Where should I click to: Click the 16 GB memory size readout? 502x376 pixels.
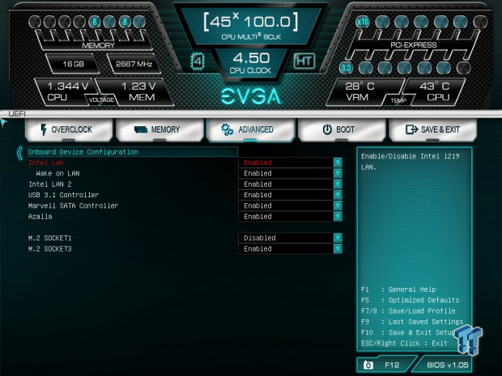point(74,64)
